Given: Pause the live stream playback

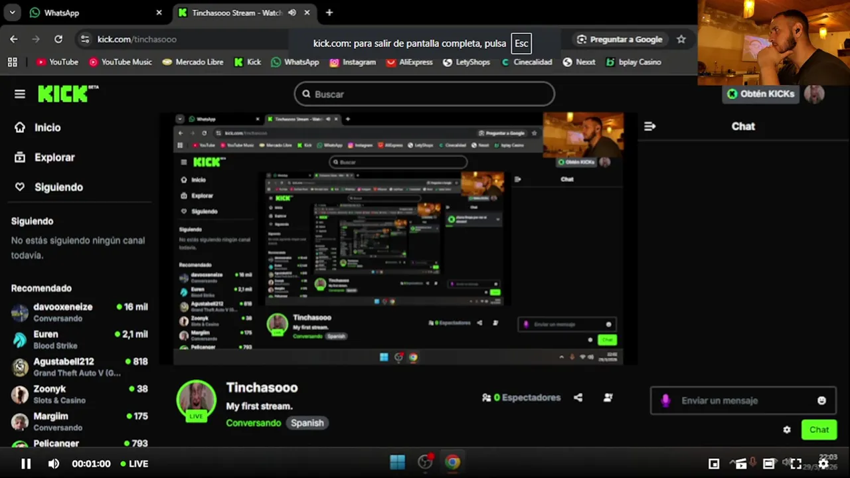Looking at the screenshot, I should [26, 464].
